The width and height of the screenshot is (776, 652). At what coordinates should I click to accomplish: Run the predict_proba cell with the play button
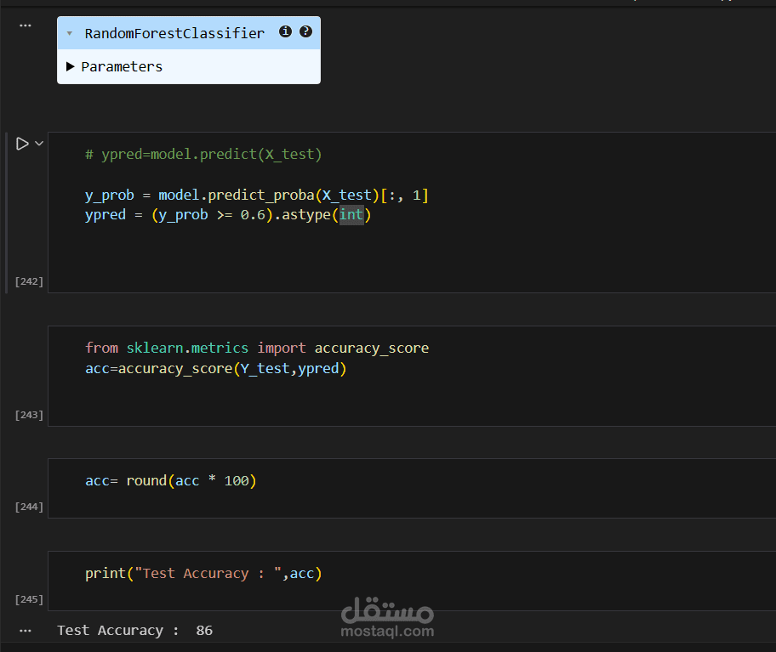point(22,144)
